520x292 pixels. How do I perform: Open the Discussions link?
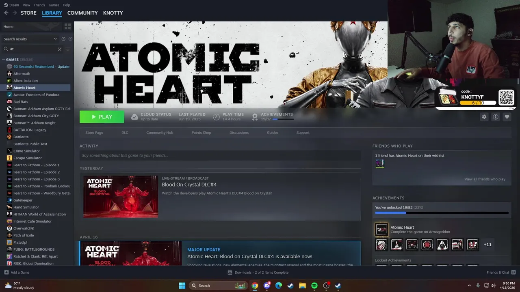(x=239, y=133)
